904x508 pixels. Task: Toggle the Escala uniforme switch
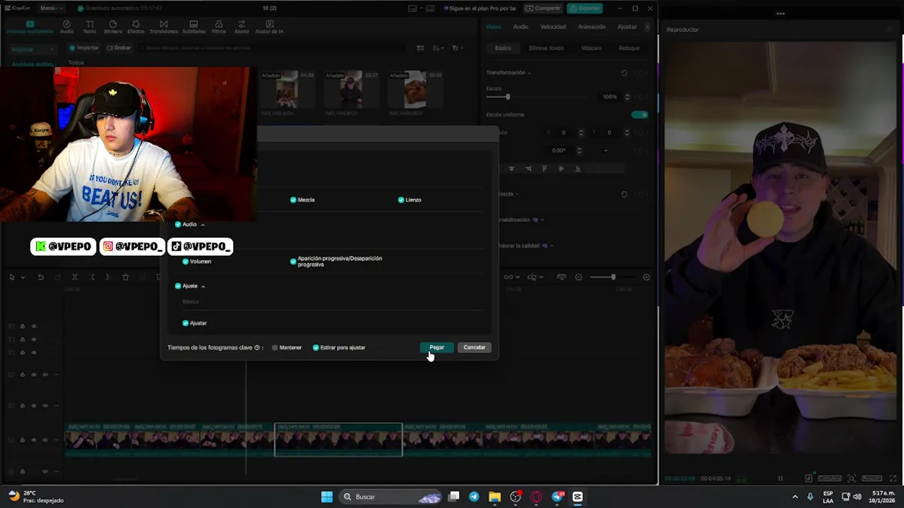(639, 114)
